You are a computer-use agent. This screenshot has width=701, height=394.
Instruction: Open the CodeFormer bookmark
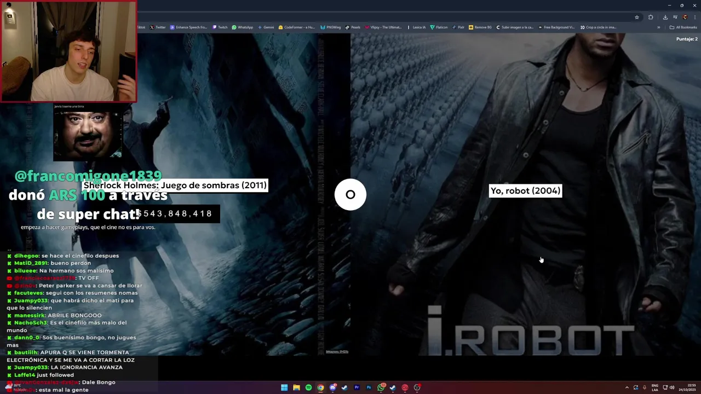pyautogui.click(x=297, y=27)
